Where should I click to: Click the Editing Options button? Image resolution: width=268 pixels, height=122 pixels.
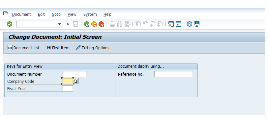pos(93,48)
